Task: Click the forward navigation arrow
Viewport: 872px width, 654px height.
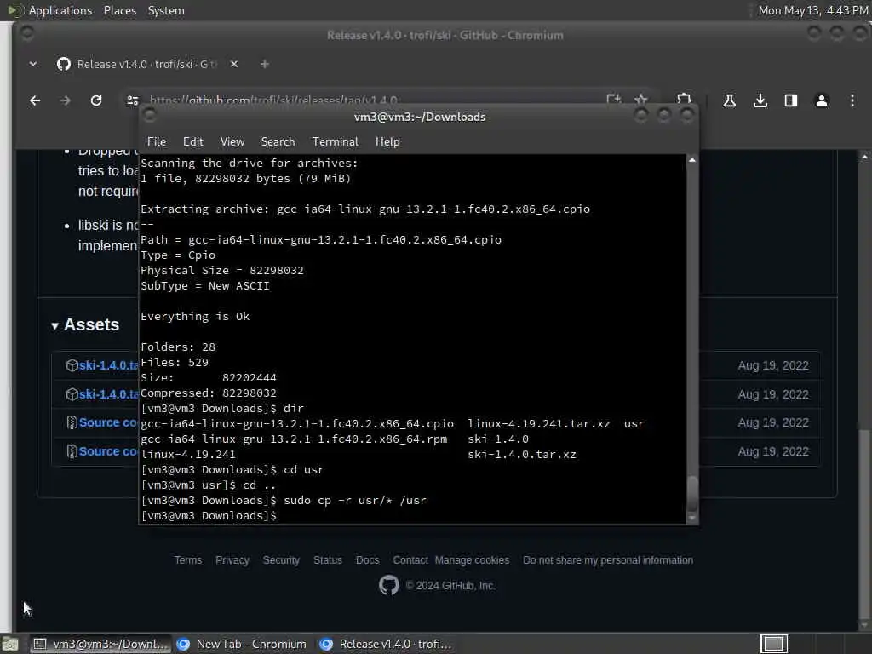Action: click(x=65, y=100)
